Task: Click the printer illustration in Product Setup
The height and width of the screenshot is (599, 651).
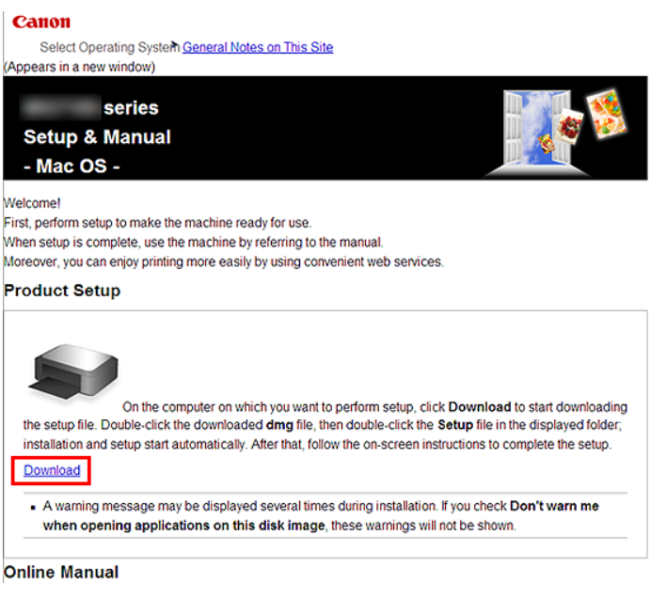Action: 74,372
